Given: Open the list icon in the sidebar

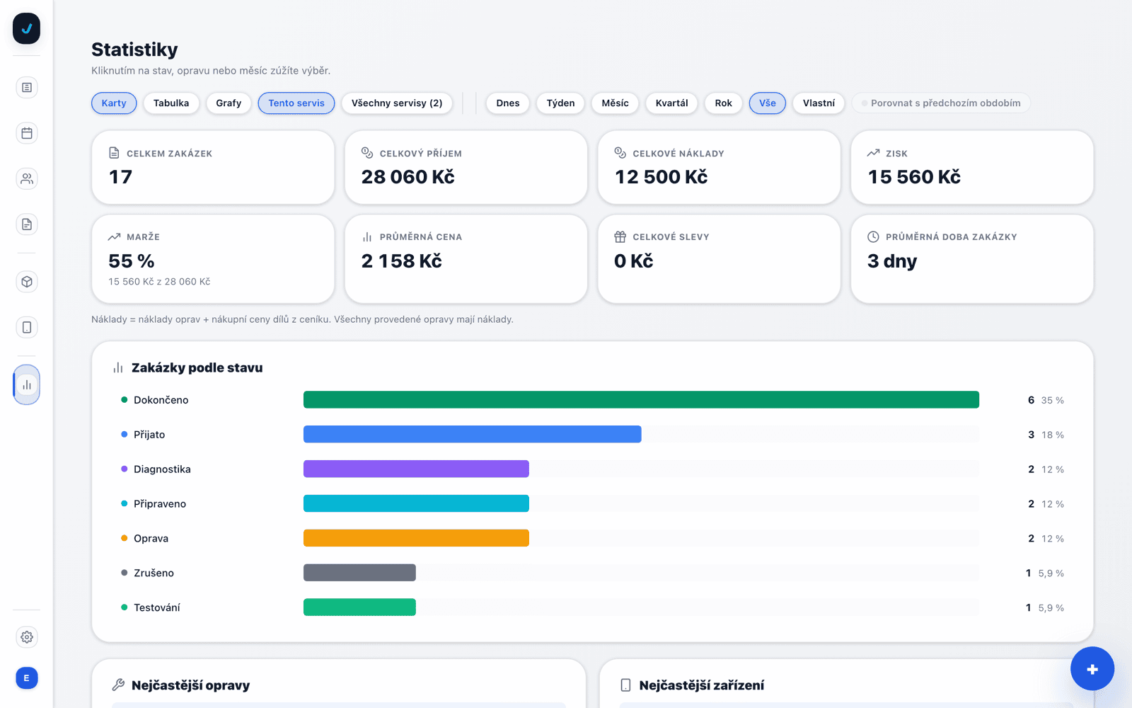Looking at the screenshot, I should (x=27, y=87).
